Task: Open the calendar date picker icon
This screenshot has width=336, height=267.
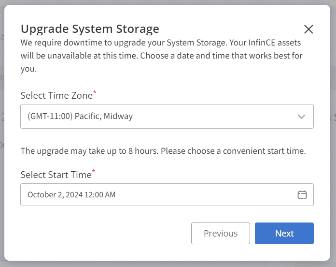Action: (302, 195)
